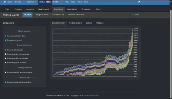Click the Backtest start section label

[x=25, y=78]
